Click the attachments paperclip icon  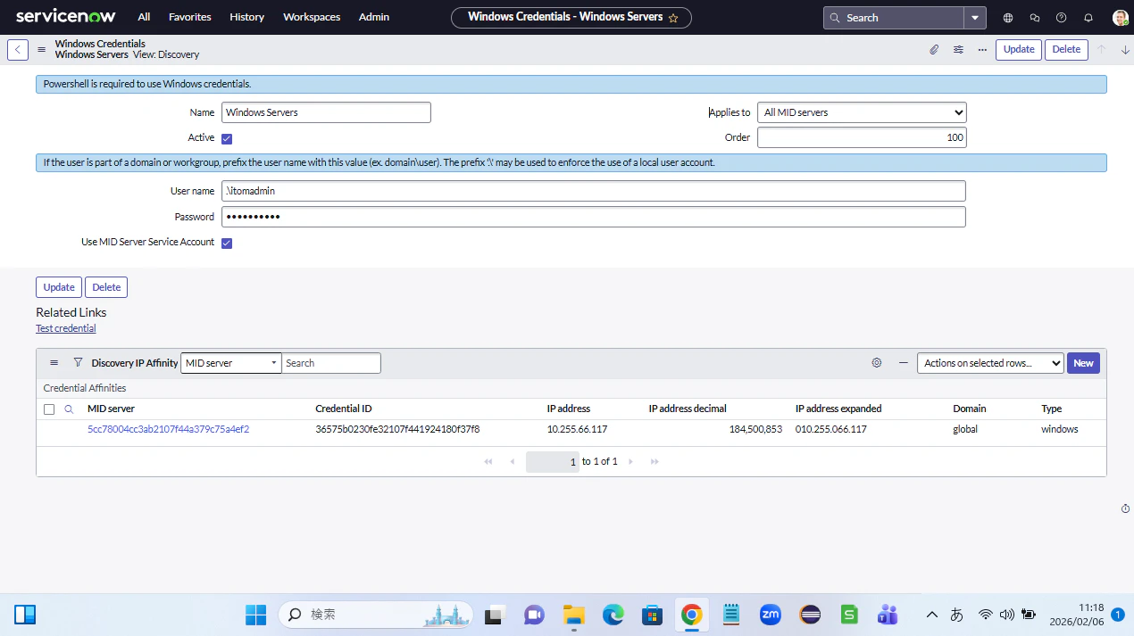[934, 50]
